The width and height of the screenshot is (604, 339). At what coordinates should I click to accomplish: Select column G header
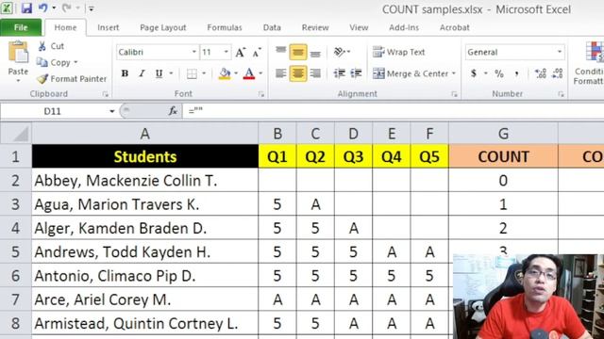click(503, 134)
